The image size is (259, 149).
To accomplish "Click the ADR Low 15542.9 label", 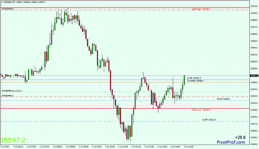I will (201, 110).
